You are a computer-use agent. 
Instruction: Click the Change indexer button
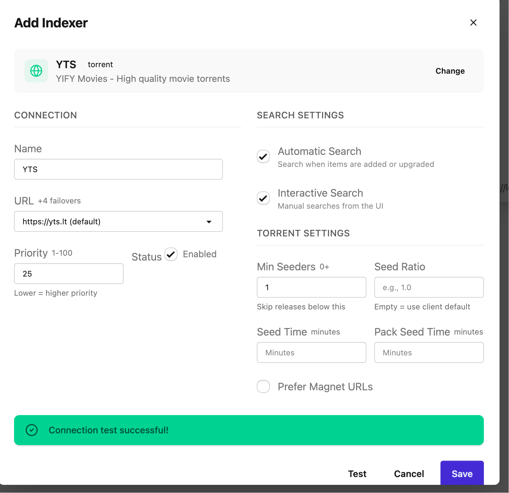450,71
